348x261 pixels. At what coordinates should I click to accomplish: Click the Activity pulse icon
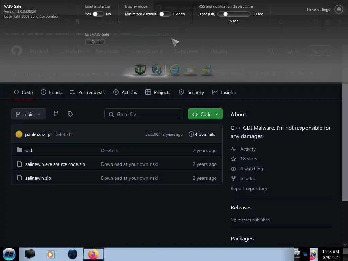point(233,149)
